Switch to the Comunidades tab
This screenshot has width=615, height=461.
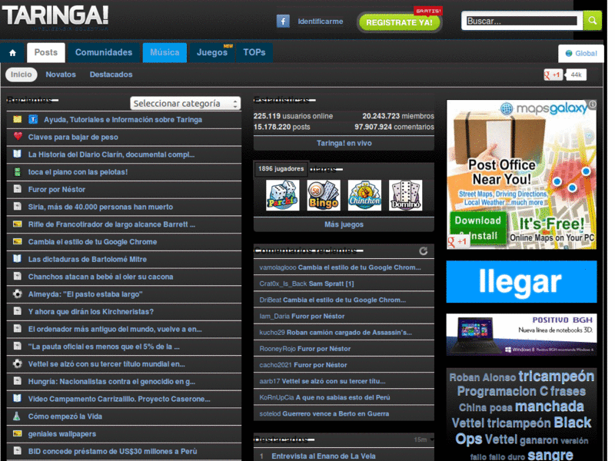(104, 52)
